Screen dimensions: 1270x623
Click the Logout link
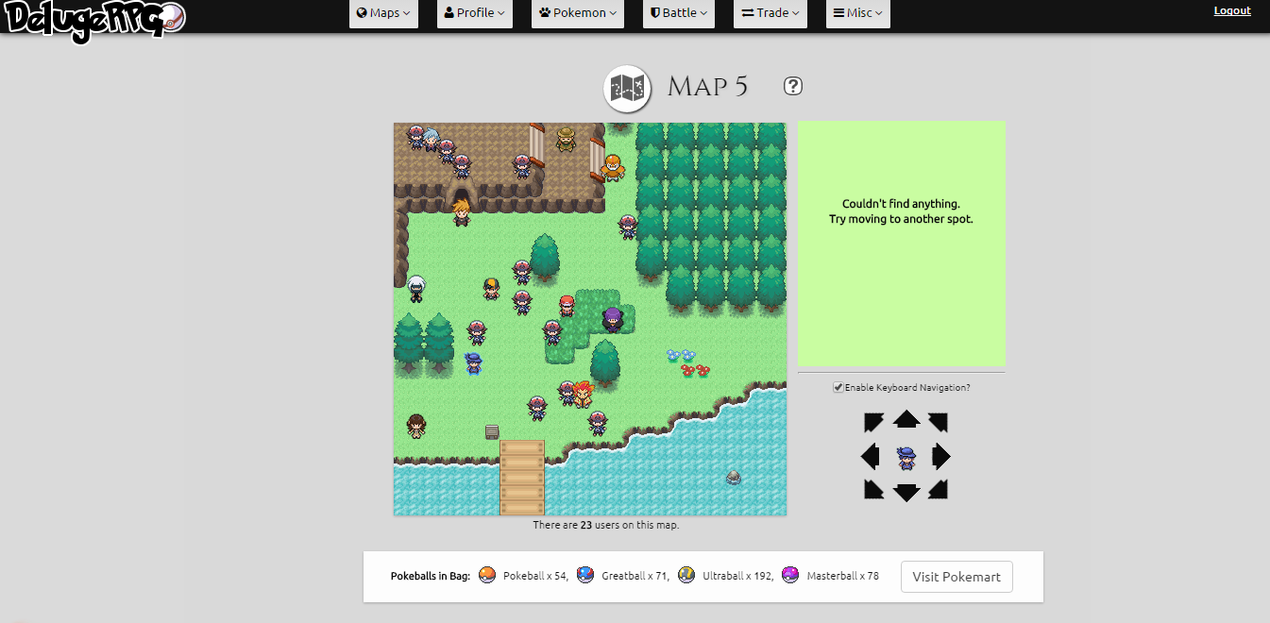(x=1231, y=10)
